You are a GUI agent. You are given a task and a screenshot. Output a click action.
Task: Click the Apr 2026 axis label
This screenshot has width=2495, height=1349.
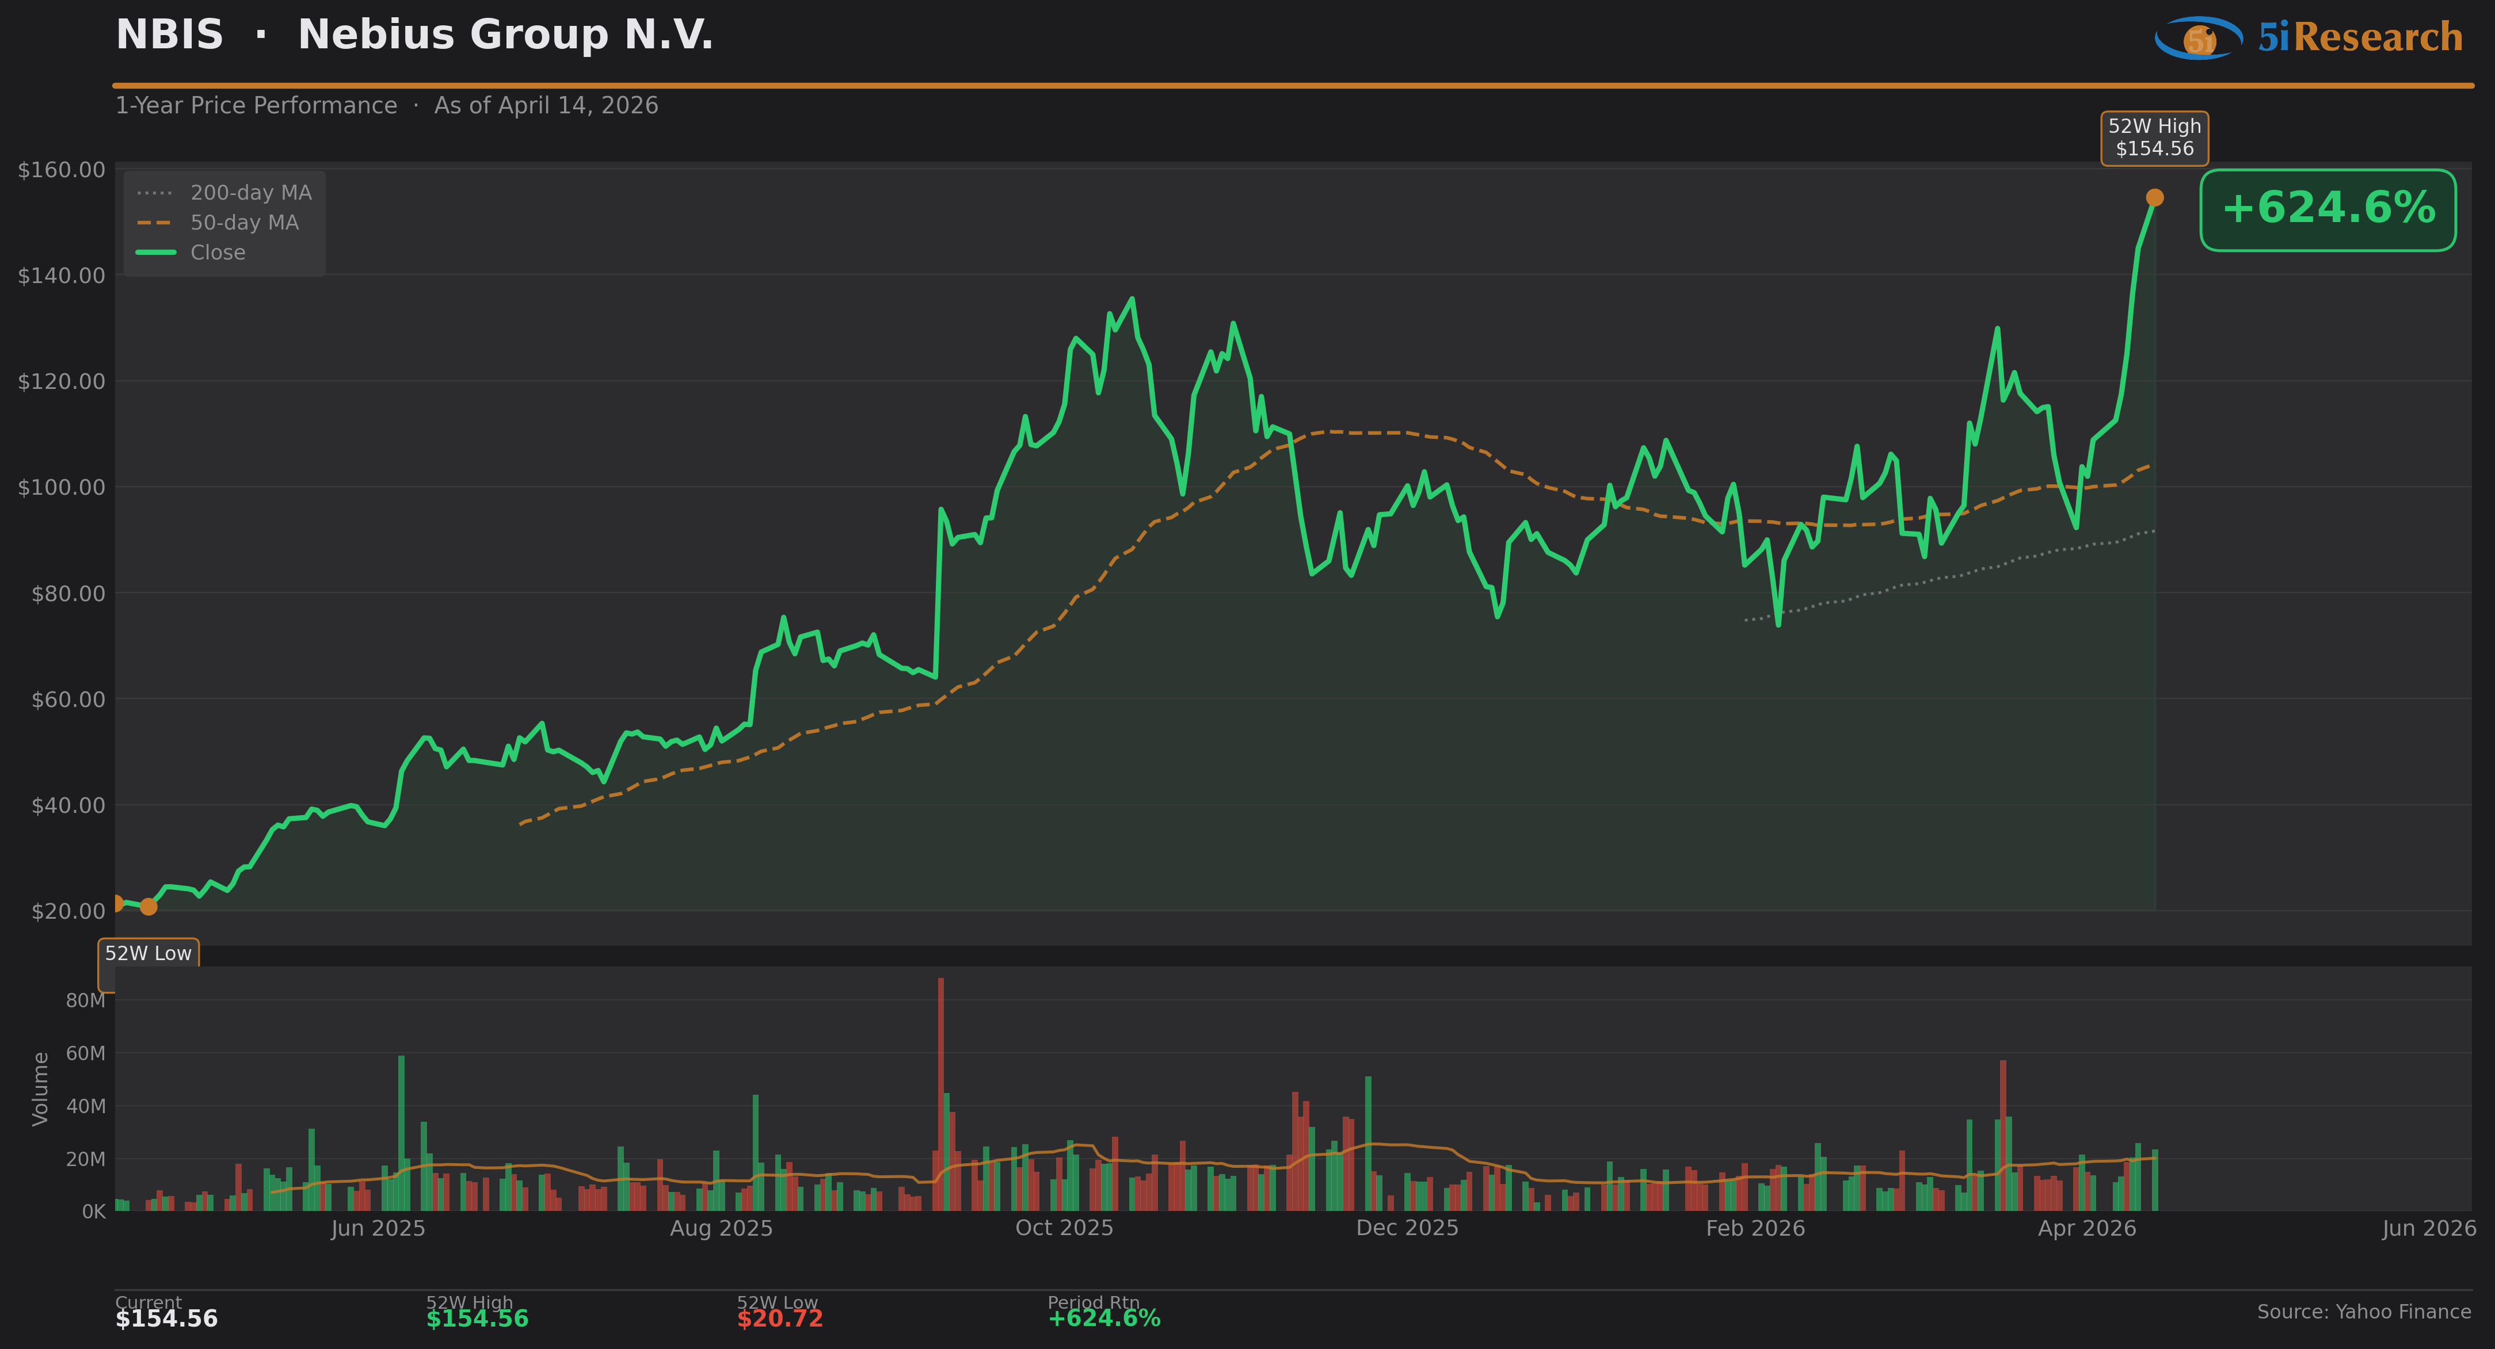click(2086, 1228)
